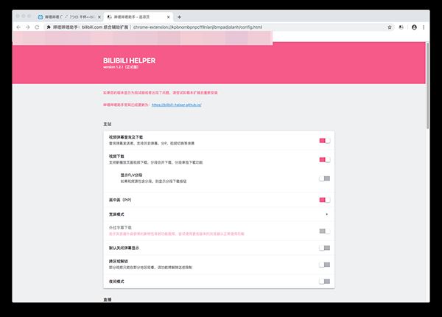Toggle the greyed 外挂字幕下载 switch
This screenshot has height=317, width=442.
[x=324, y=231]
